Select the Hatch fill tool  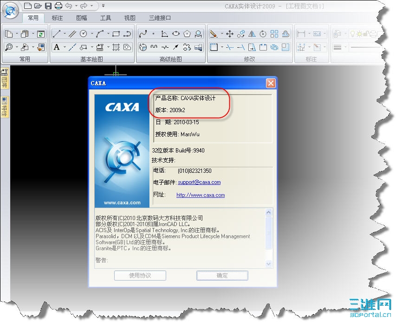(116, 47)
